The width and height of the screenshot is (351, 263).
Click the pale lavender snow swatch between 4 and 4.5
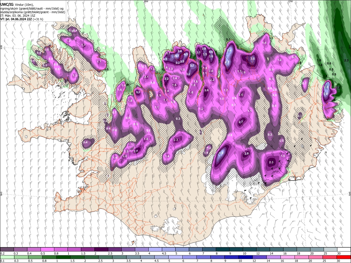pyautogui.click(x=155, y=250)
